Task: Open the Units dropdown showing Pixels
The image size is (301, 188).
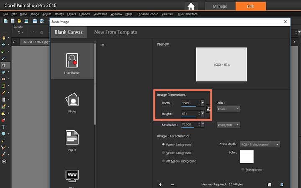Action: pos(228,109)
